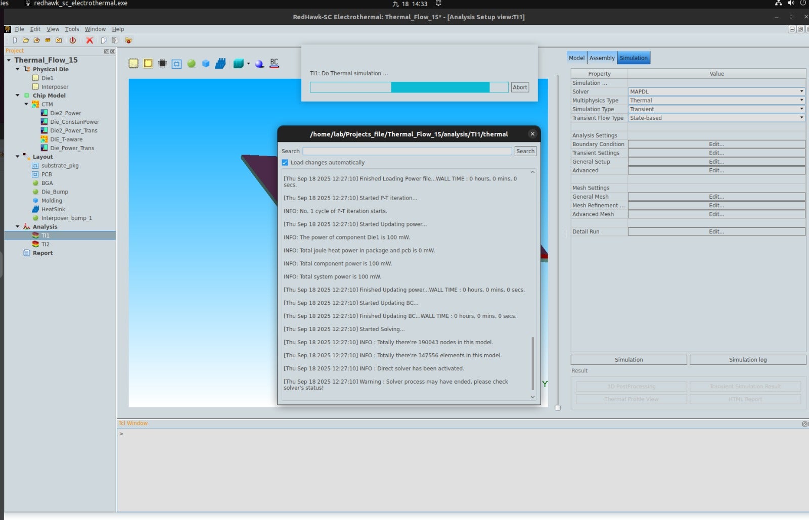
Task: Click the teal 3D box view icon
Action: pyautogui.click(x=239, y=64)
